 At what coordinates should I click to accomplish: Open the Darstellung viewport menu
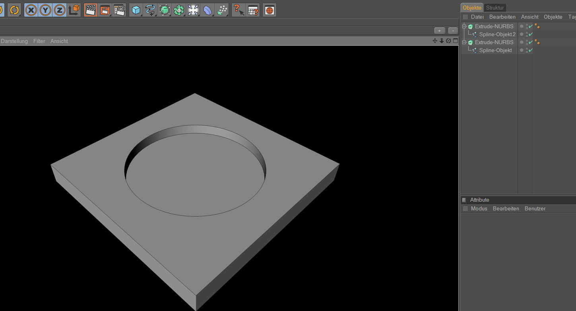14,41
